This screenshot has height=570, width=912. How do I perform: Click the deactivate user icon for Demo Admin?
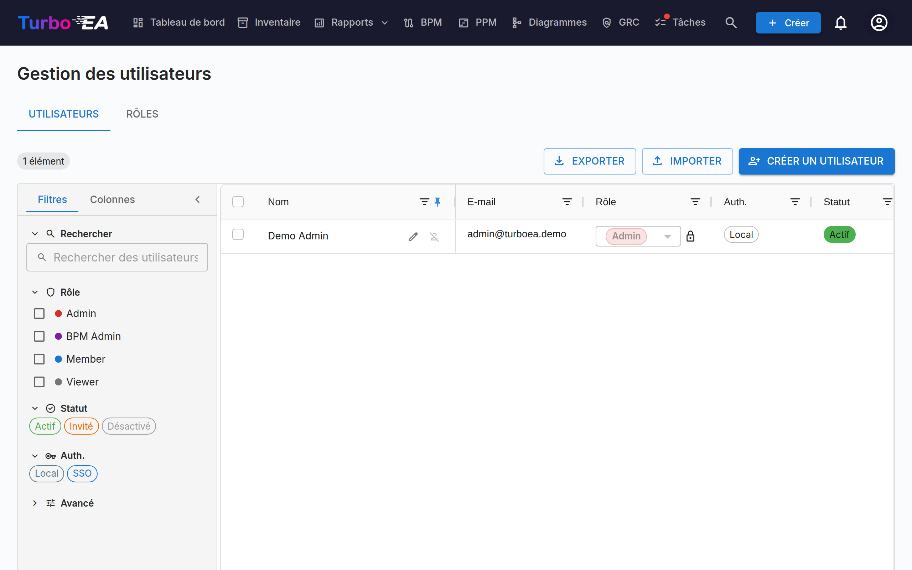point(434,236)
